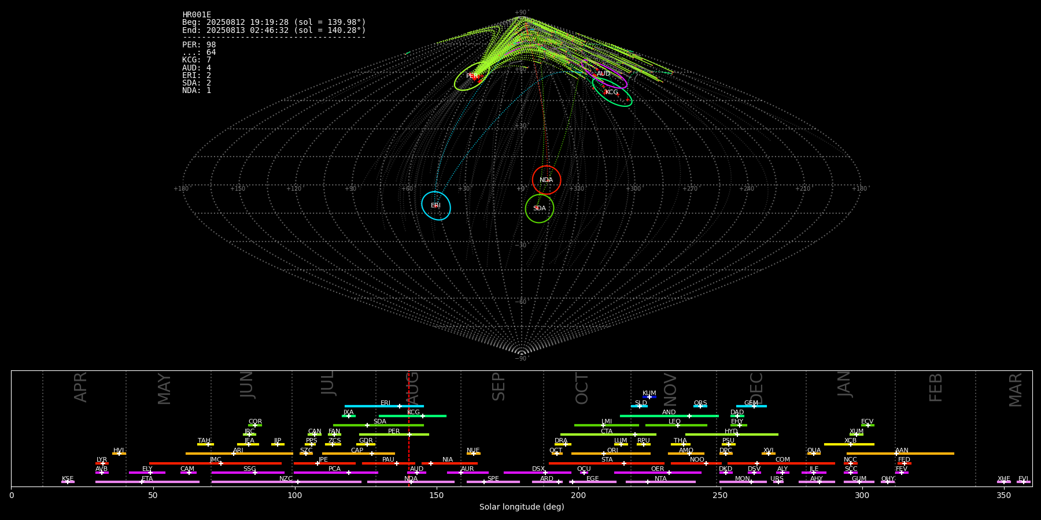Select the AND shower bar on the timeline
The width and height of the screenshot is (1041, 520).
click(x=669, y=415)
